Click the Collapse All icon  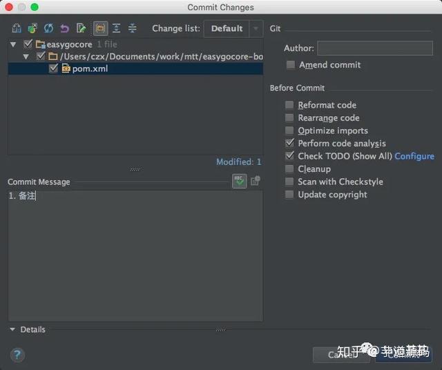point(133,28)
